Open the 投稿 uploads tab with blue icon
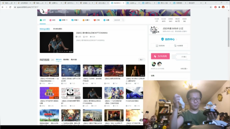This screenshot has width=230, height=129. 63,20
